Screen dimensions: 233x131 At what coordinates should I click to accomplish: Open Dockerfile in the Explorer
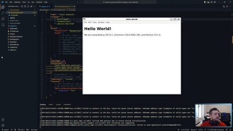pos(14,15)
